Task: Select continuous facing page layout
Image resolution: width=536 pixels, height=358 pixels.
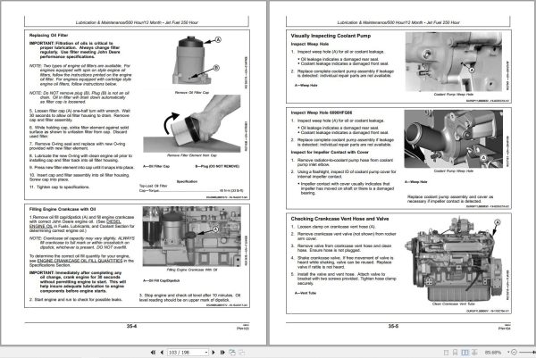Action: [474, 352]
